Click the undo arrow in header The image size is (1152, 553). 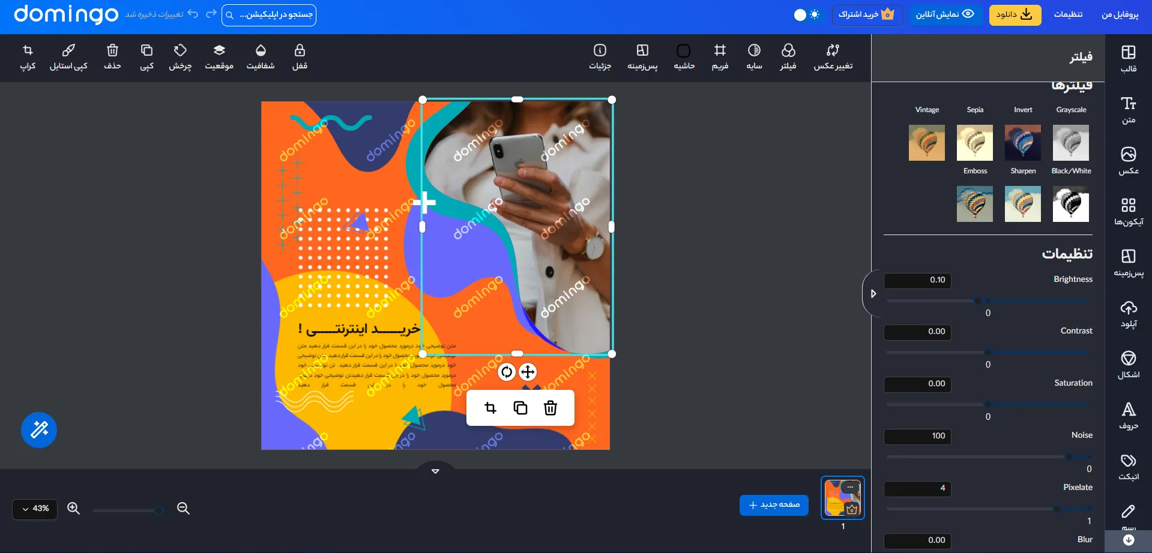click(193, 14)
